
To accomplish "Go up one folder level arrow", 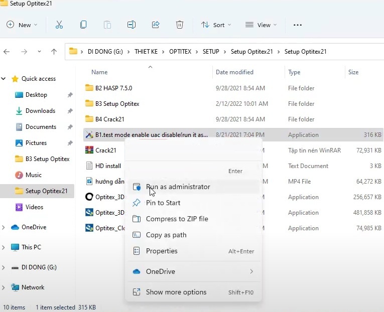I will pos(54,52).
